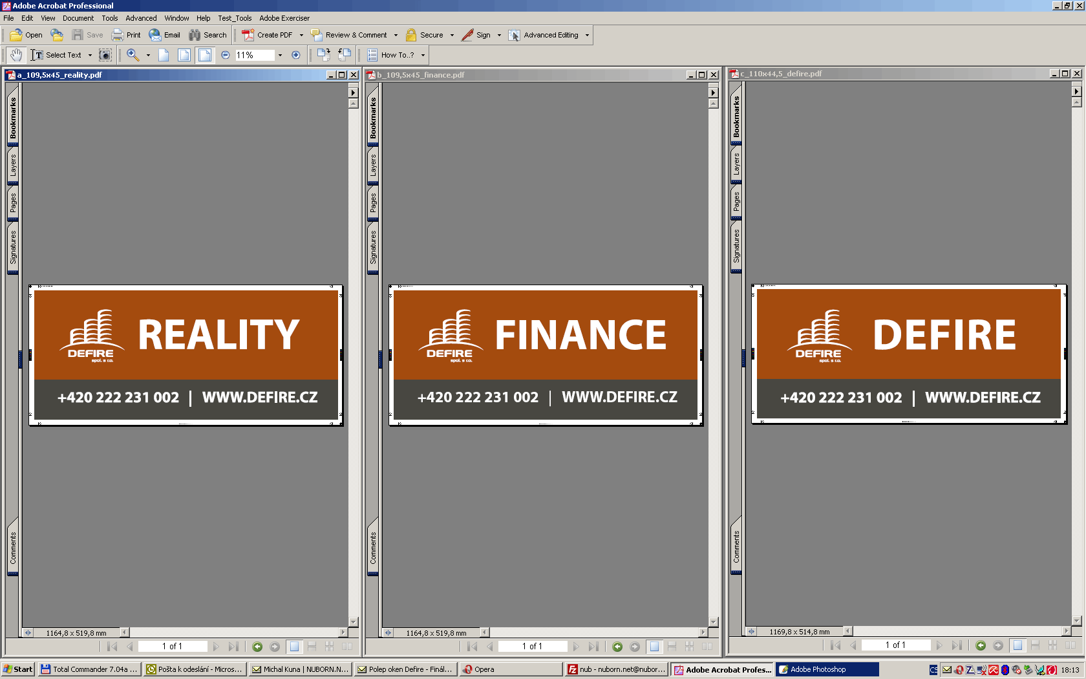Open Pages tab in finance.pdf window
This screenshot has height=679, width=1086.
click(373, 203)
